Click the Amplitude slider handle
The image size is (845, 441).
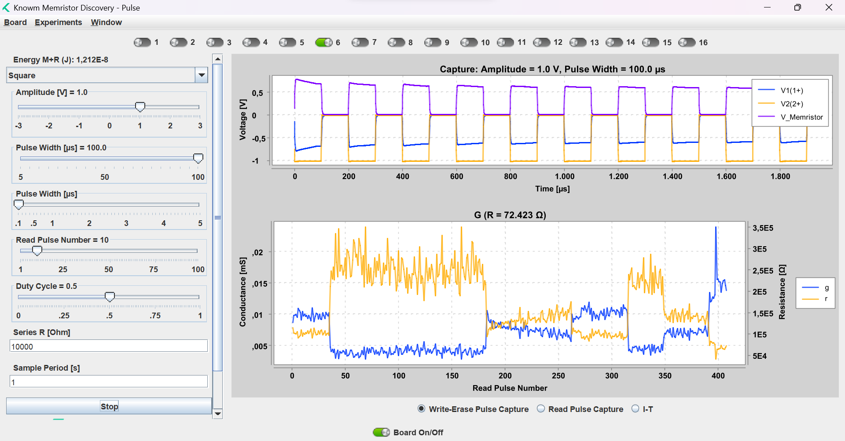click(140, 107)
